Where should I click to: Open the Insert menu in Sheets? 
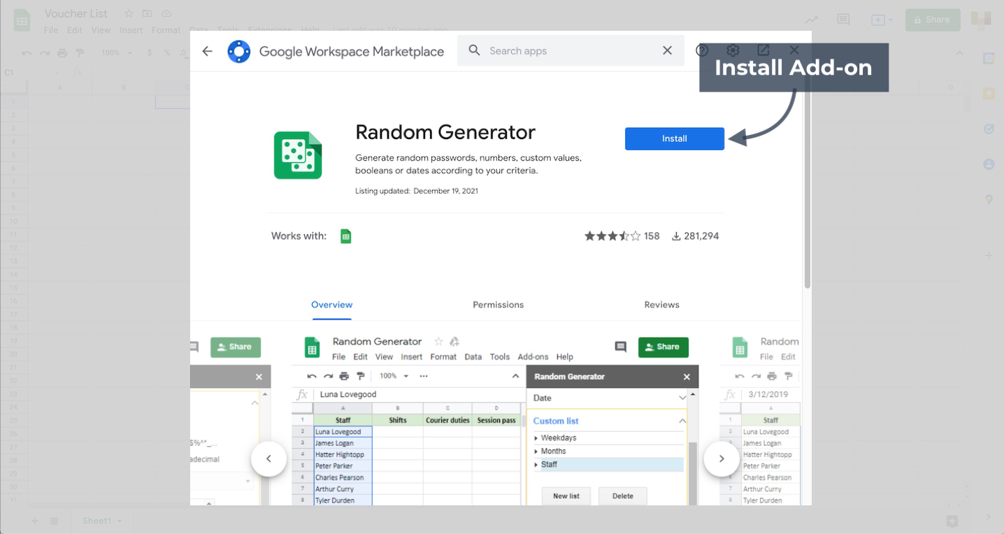(131, 30)
